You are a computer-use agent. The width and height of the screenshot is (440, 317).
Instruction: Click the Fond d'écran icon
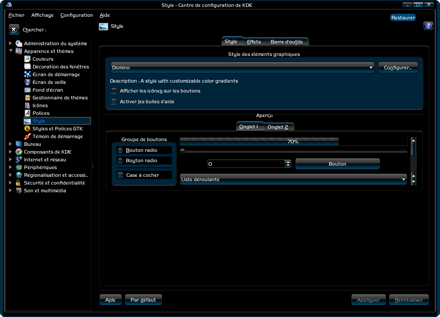click(x=27, y=90)
